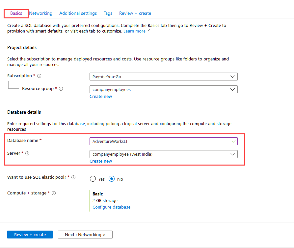This screenshot has height=248, width=294.
Task: Switch to the Networking tab
Action: (40, 13)
